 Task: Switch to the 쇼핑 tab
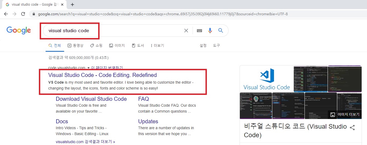click(x=96, y=46)
